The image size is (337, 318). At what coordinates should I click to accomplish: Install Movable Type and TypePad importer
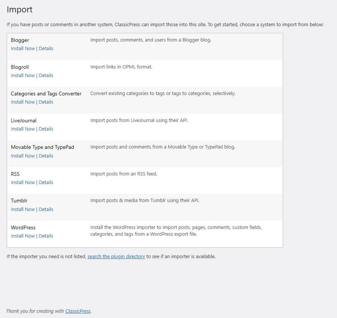pos(23,156)
